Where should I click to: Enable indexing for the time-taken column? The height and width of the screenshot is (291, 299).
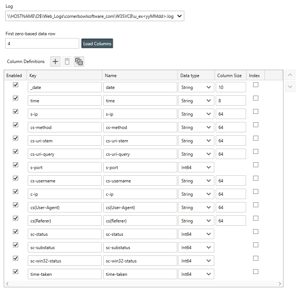click(x=256, y=271)
